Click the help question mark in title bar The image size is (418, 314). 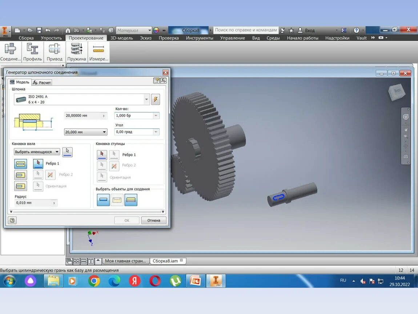(x=357, y=30)
